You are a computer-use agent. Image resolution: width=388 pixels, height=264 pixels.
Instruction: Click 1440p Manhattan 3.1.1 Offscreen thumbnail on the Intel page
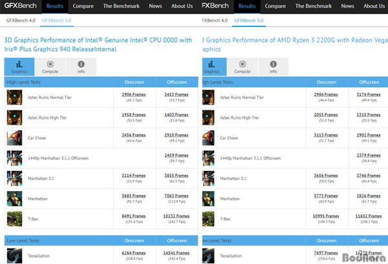click(14, 158)
